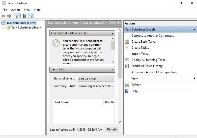Expand the Task Scheduler Library tree node

(x=3, y=28)
